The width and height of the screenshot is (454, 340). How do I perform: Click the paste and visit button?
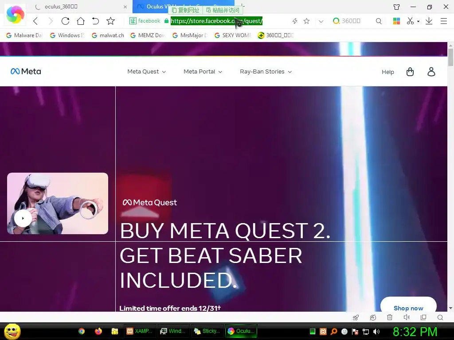223,11
